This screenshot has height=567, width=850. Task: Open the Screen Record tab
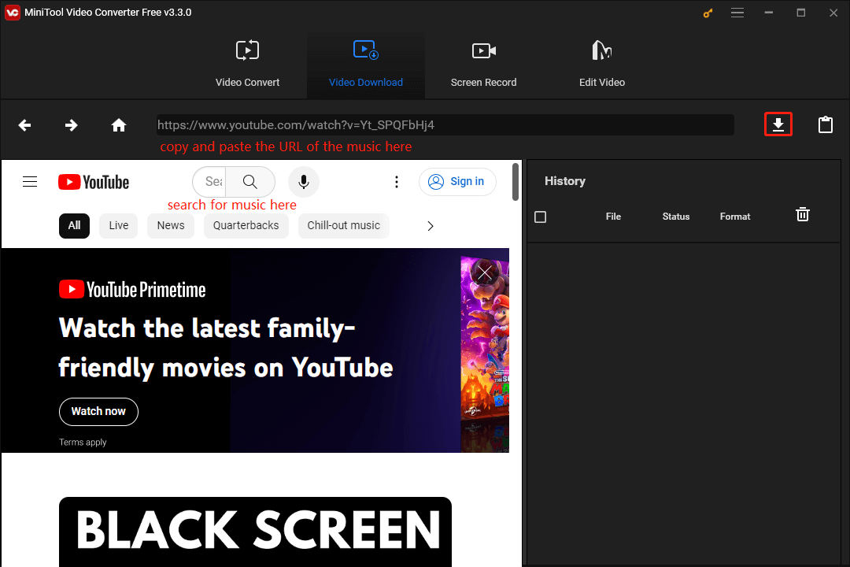point(483,65)
